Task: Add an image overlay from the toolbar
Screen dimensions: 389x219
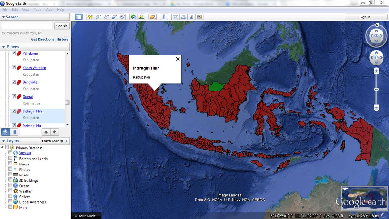Action: [114, 17]
